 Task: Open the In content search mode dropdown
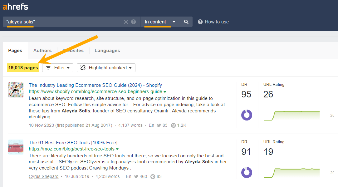[159, 22]
